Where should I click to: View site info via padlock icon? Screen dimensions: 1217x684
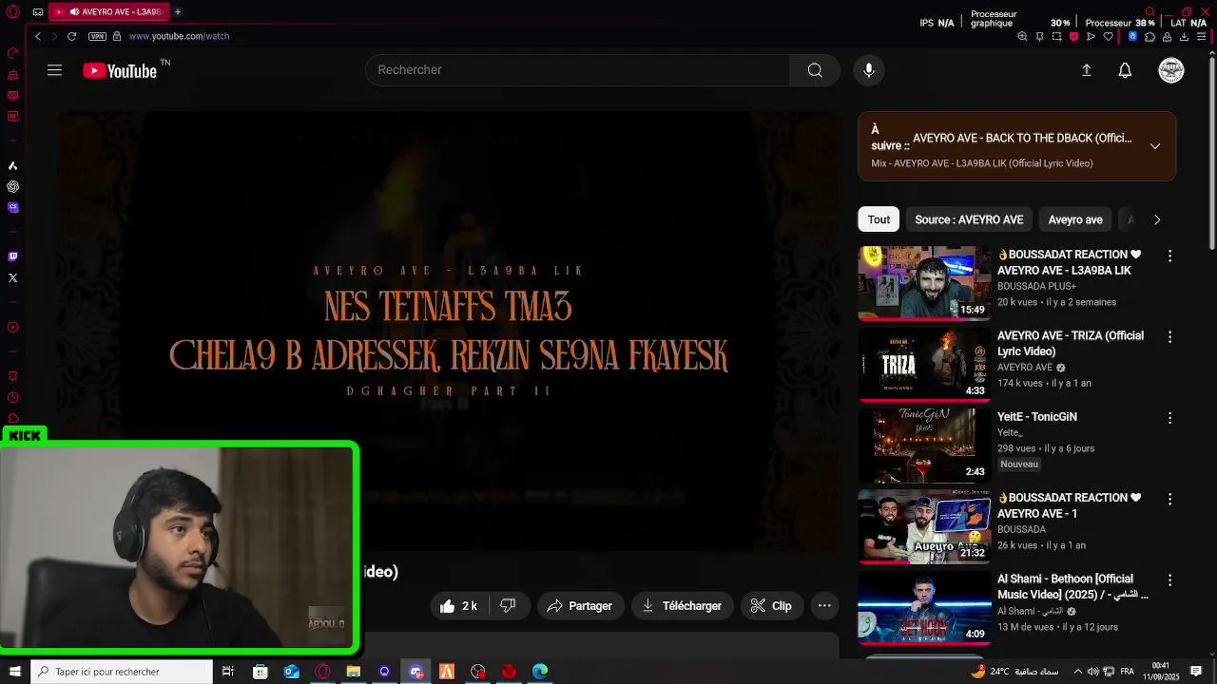click(x=117, y=36)
